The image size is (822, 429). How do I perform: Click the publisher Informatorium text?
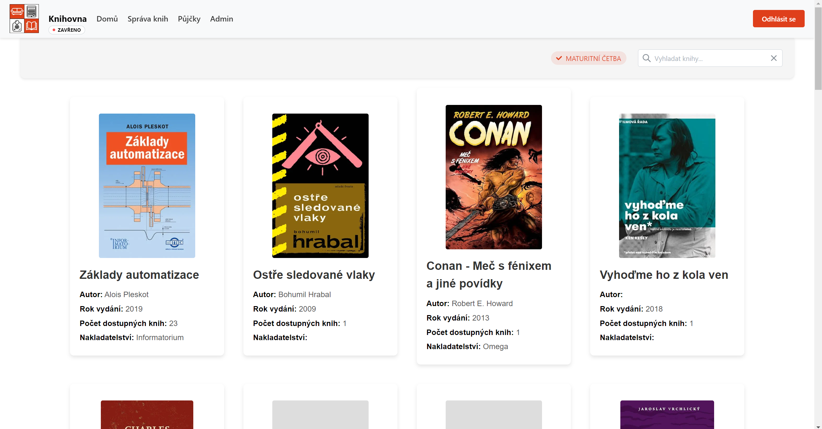coord(160,338)
